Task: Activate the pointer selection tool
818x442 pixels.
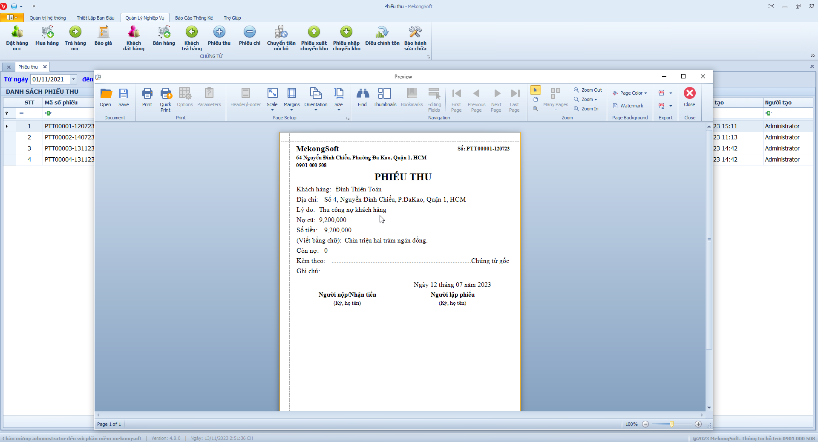Action: (536, 90)
